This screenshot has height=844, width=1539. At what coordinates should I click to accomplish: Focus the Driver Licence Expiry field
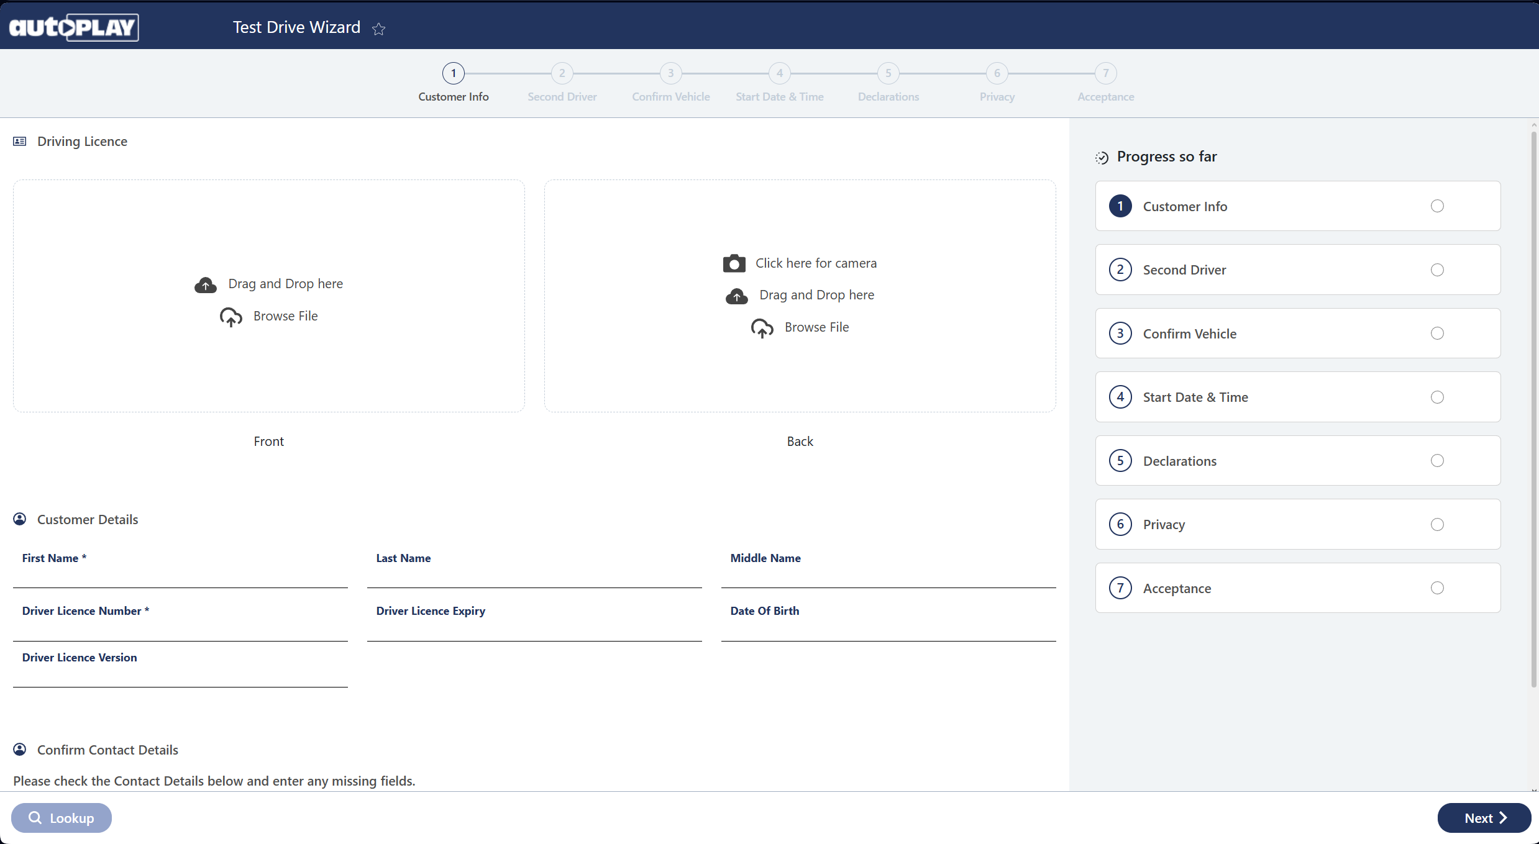[534, 628]
